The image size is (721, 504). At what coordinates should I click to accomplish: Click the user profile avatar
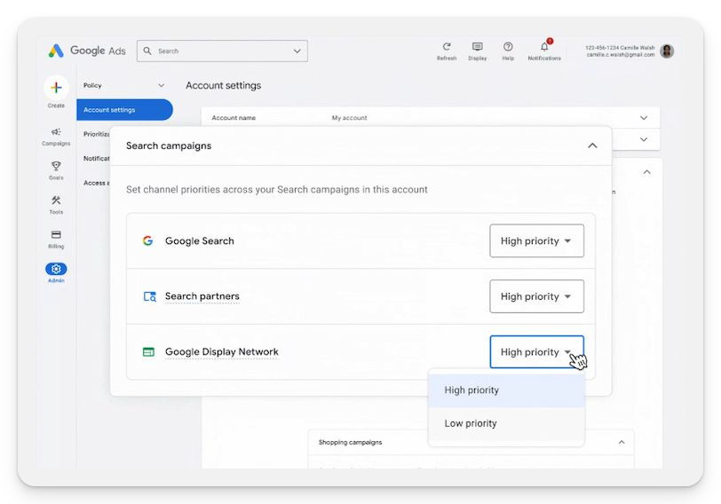[x=667, y=51]
